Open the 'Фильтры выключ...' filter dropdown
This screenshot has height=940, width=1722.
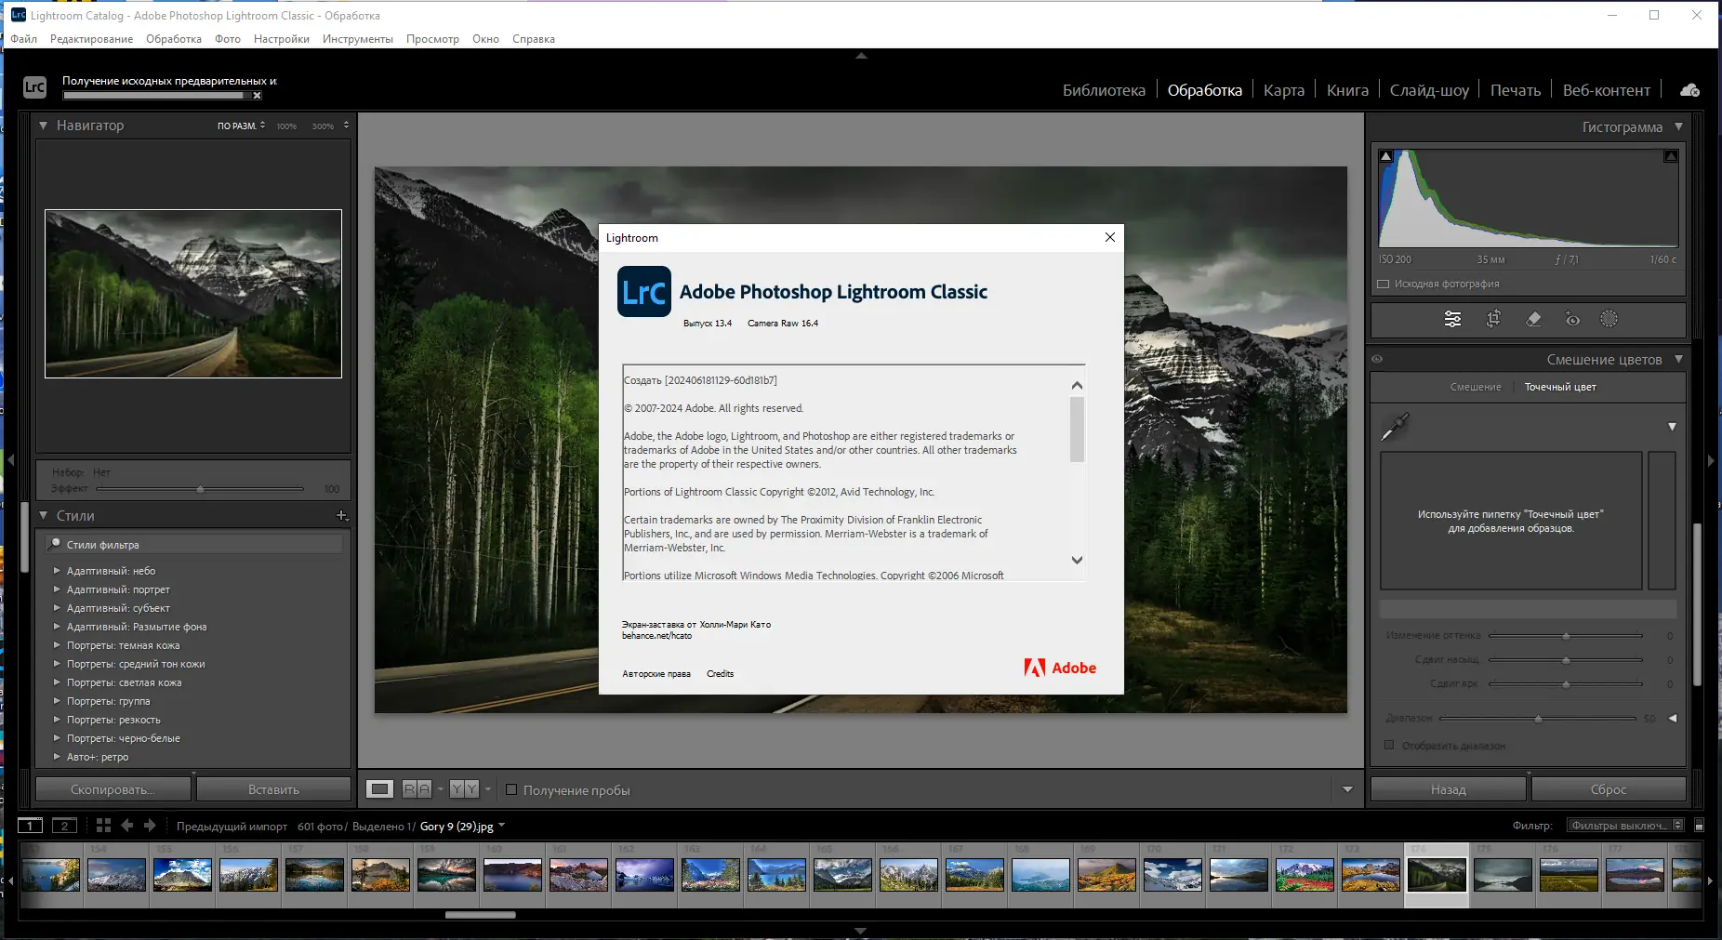[x=1625, y=826]
